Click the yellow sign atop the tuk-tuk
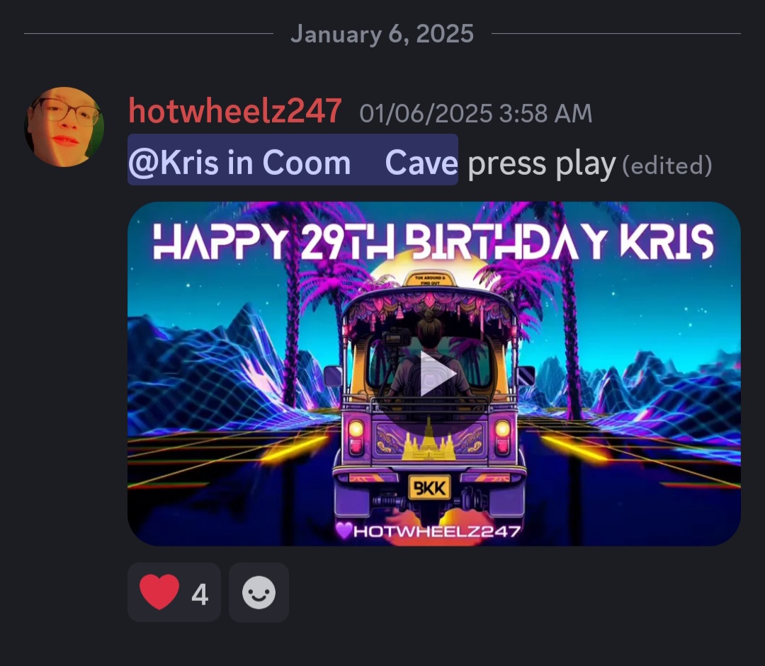This screenshot has height=666, width=765. (429, 280)
